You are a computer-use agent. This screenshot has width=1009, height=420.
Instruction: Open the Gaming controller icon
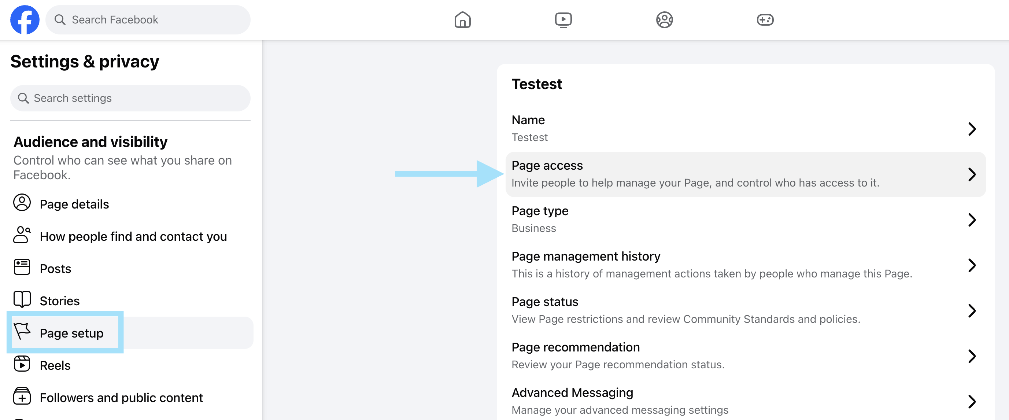pos(765,19)
